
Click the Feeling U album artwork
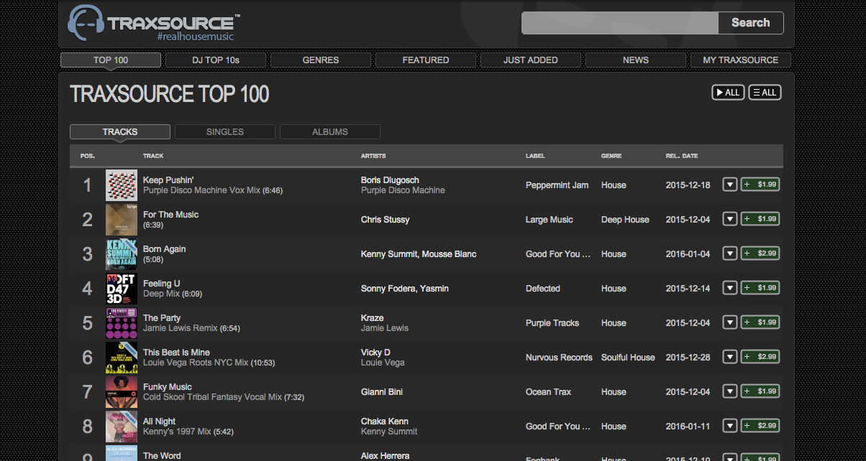click(x=122, y=289)
